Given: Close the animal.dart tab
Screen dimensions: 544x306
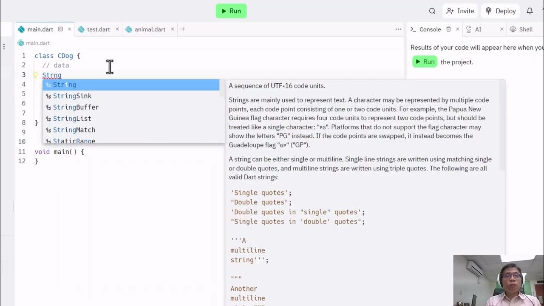Looking at the screenshot, I should pos(172,29).
